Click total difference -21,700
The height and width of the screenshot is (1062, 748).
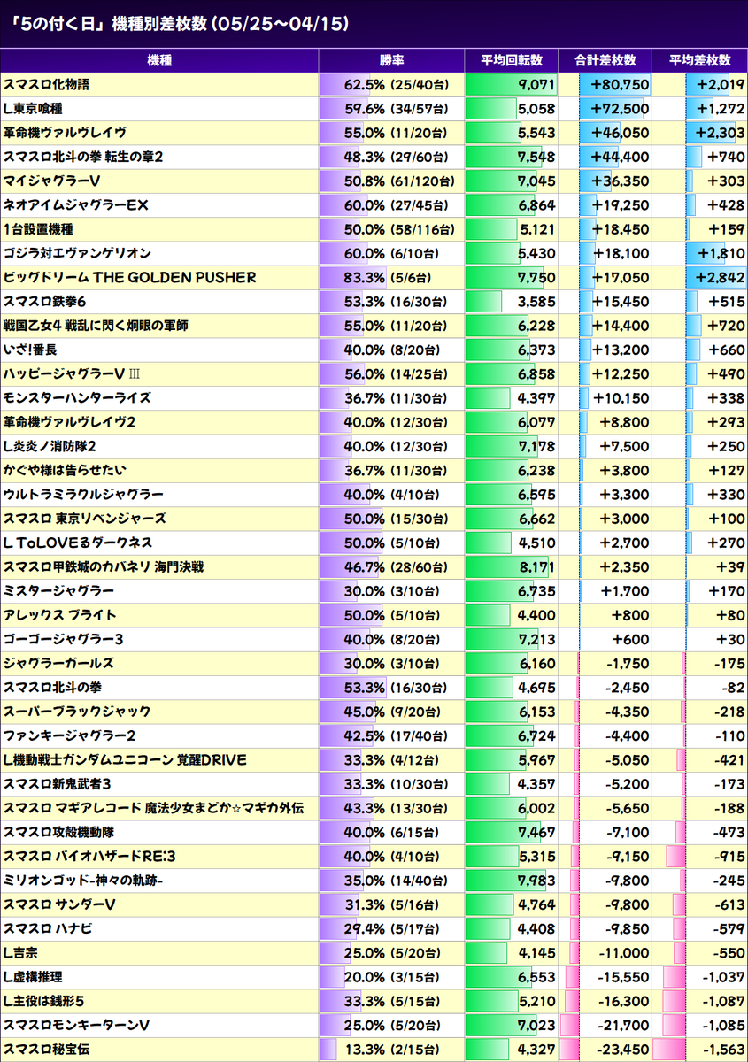click(x=622, y=1026)
